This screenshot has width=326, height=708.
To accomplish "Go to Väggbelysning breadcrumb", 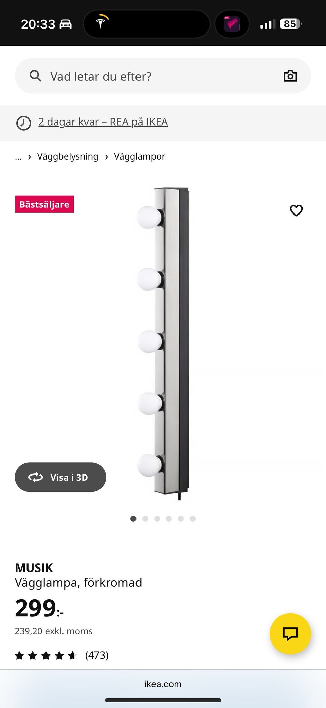I will pyautogui.click(x=68, y=156).
